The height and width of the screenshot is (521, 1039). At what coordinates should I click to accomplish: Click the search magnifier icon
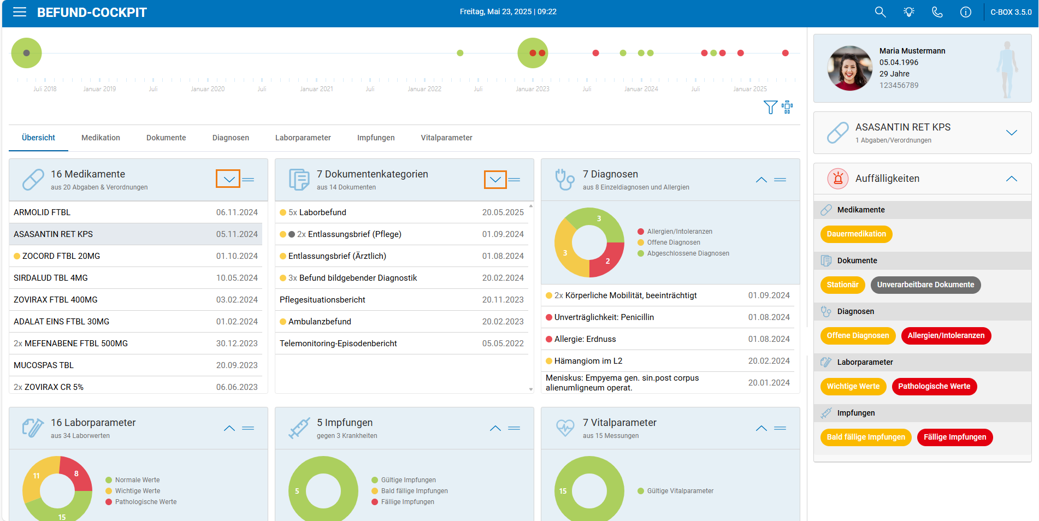pos(880,12)
